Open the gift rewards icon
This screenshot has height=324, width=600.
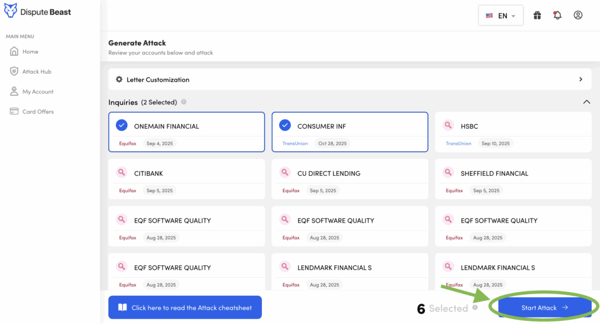coord(537,16)
